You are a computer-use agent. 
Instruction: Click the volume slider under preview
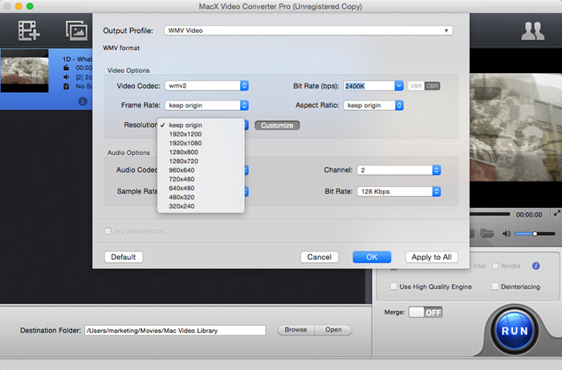click(535, 234)
